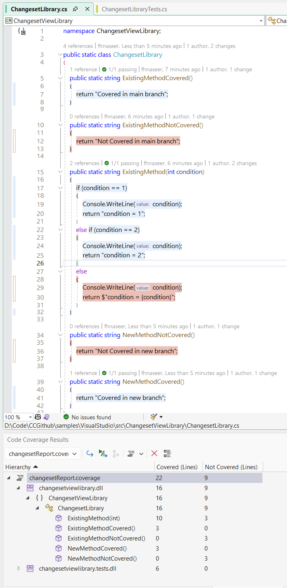Collapse the ExistingMethod code block at line 15

point(60,172)
